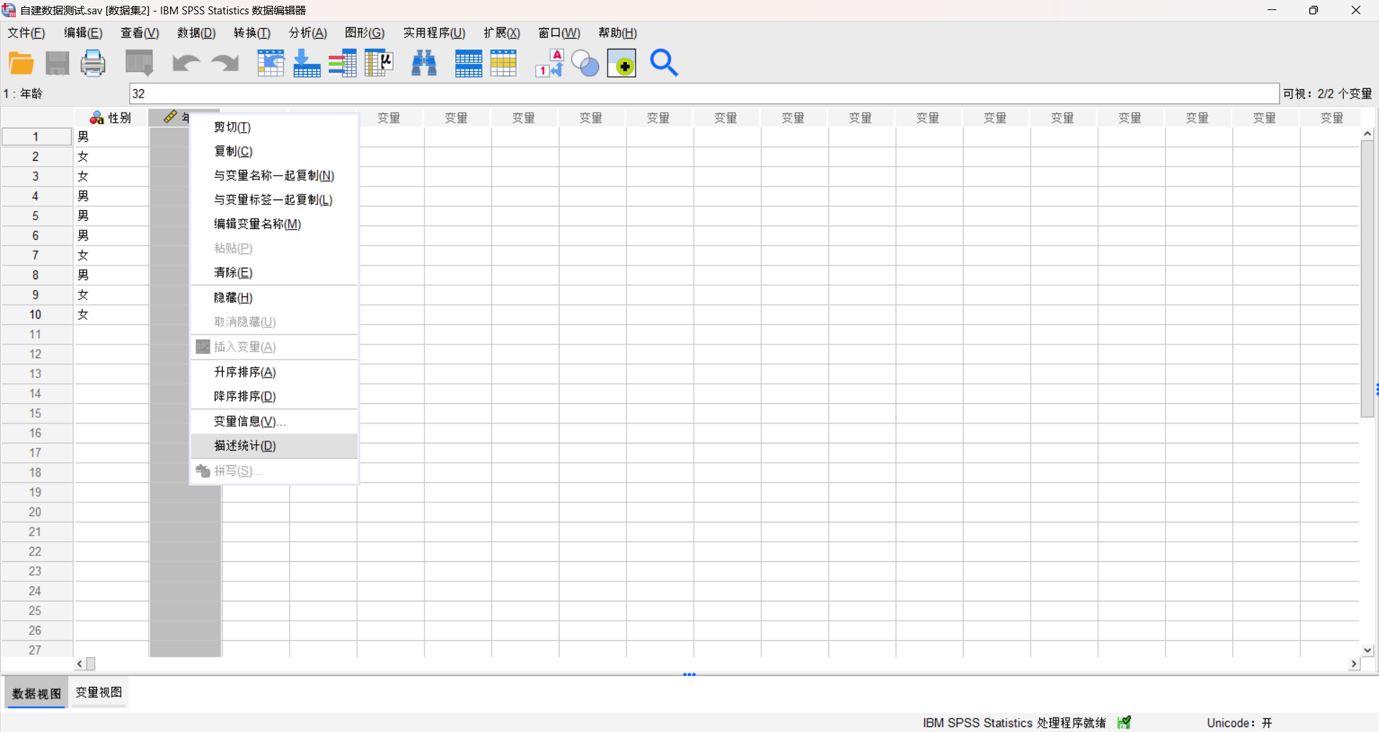Select row header 1
The width and height of the screenshot is (1379, 732).
tap(36, 136)
